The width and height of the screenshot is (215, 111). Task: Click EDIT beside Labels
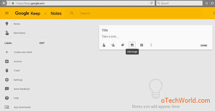42,43
